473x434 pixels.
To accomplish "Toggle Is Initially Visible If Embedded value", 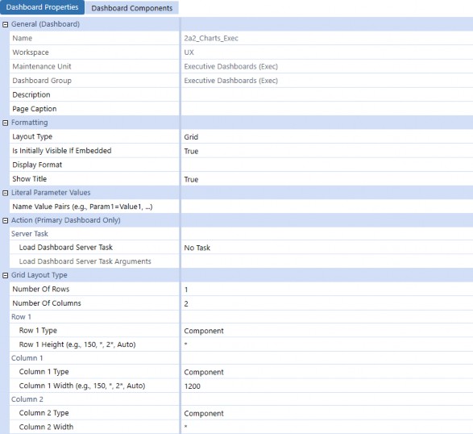I will pos(327,151).
